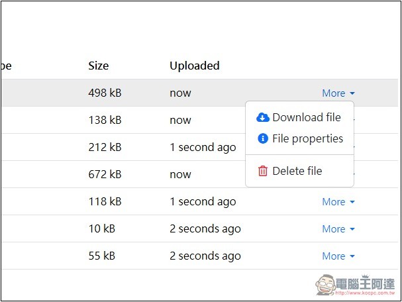Click the Size column header
402x302 pixels.
pyautogui.click(x=99, y=66)
